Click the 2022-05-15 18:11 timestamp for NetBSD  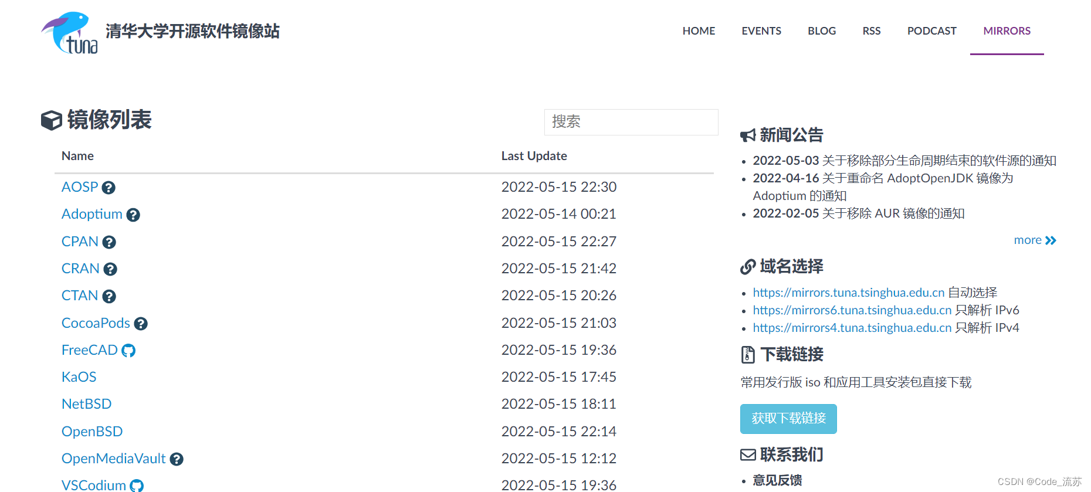pos(558,404)
